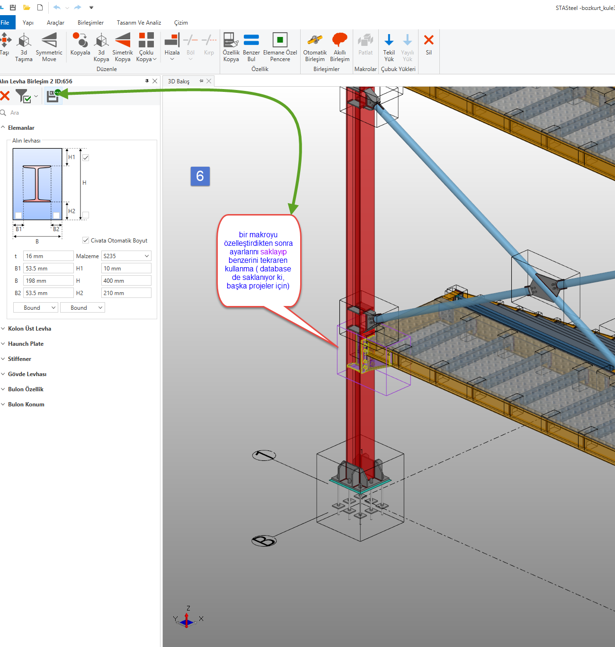The width and height of the screenshot is (615, 647).
Task: Uncheck the H1 dimension checkbox
Action: [86, 158]
